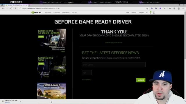Open download item options ellipsis menu

[x=21, y=101]
